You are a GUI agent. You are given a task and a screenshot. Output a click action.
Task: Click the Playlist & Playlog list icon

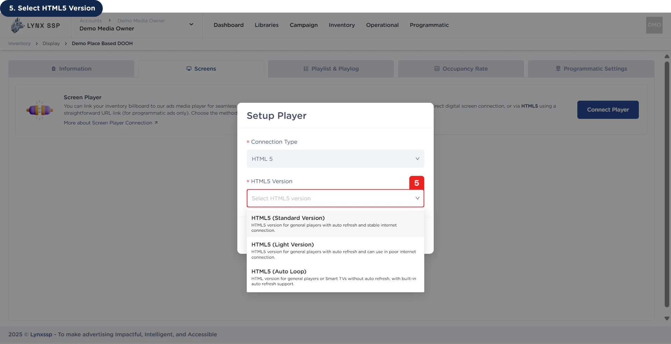click(x=306, y=69)
